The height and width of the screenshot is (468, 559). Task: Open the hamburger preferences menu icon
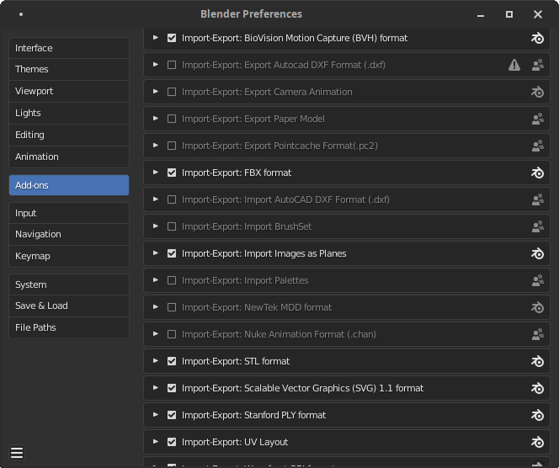click(x=17, y=453)
